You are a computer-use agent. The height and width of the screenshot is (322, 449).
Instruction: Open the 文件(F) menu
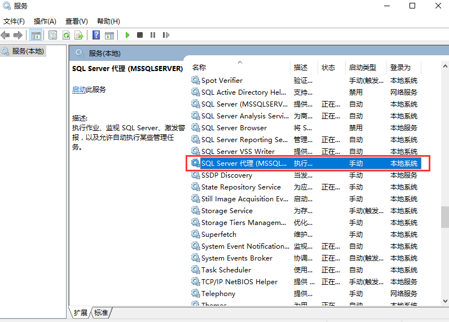pos(14,21)
